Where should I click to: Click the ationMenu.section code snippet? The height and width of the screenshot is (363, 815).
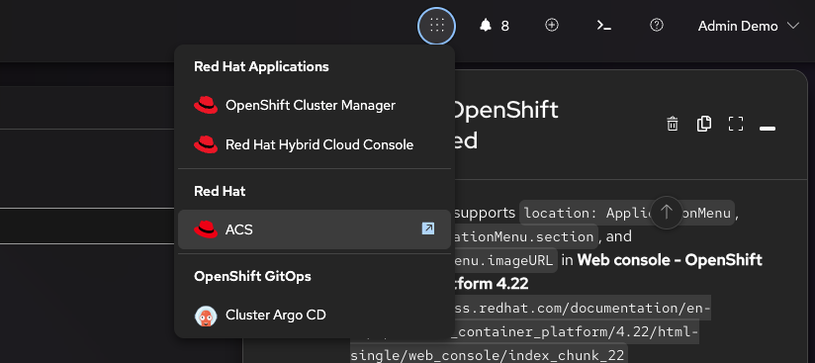coord(525,236)
